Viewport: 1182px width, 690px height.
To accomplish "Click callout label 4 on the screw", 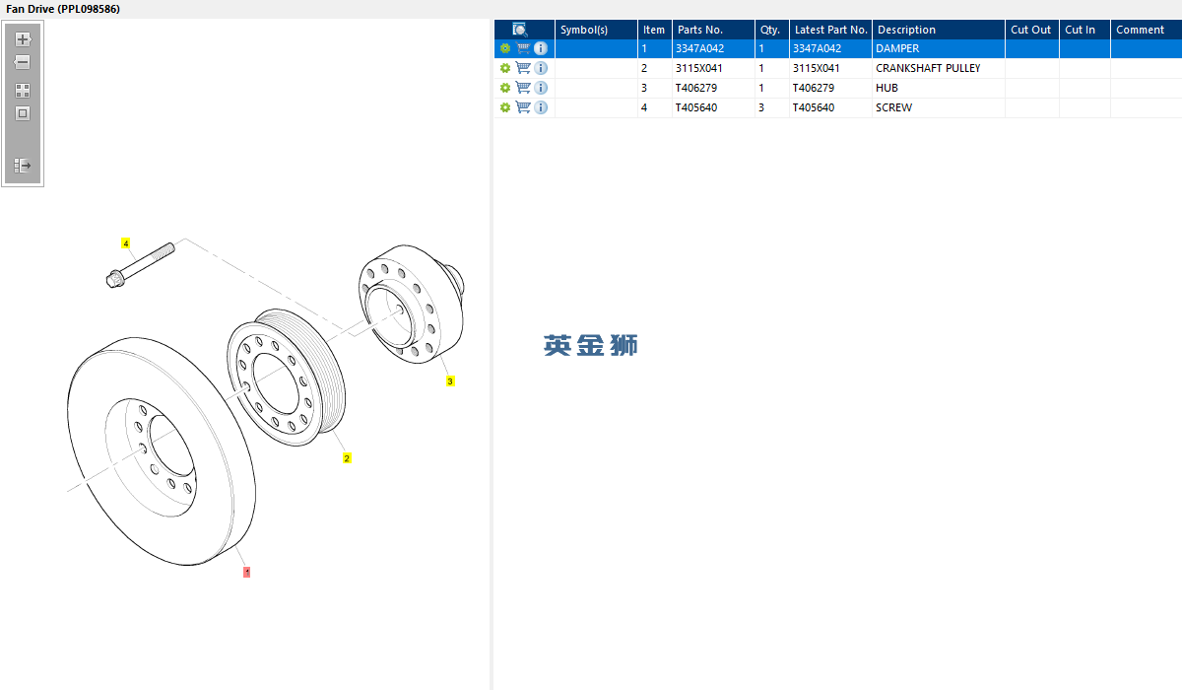I will point(126,242).
